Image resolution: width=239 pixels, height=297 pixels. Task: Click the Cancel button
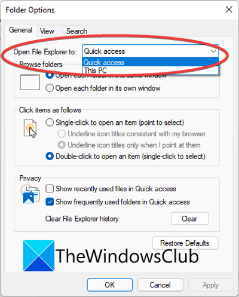160,285
